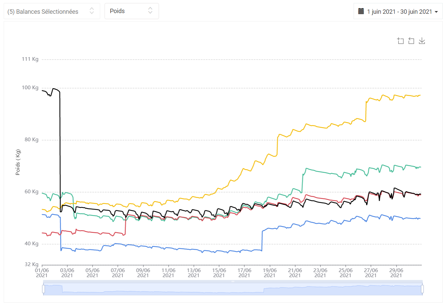This screenshot has width=443, height=304.
Task: Download the chart as image
Action: click(422, 41)
